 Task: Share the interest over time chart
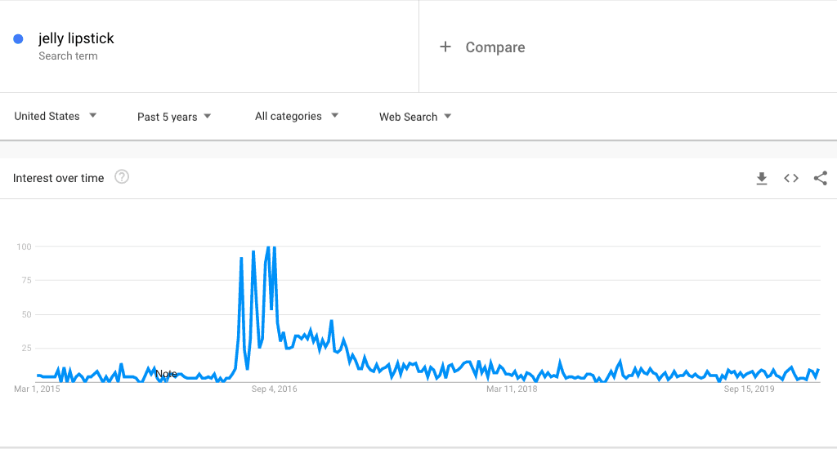821,178
